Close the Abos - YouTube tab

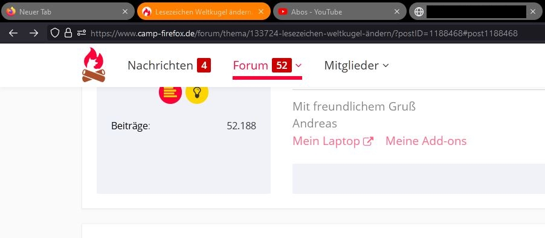tap(397, 11)
